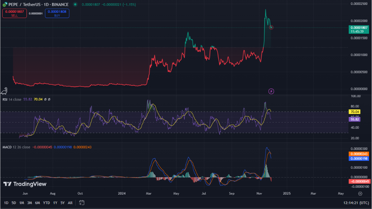Click the MACD legend value 0.00000198

(x=62, y=147)
